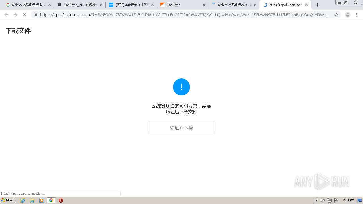Close the [下载] 某度网盘 tab

(153, 5)
